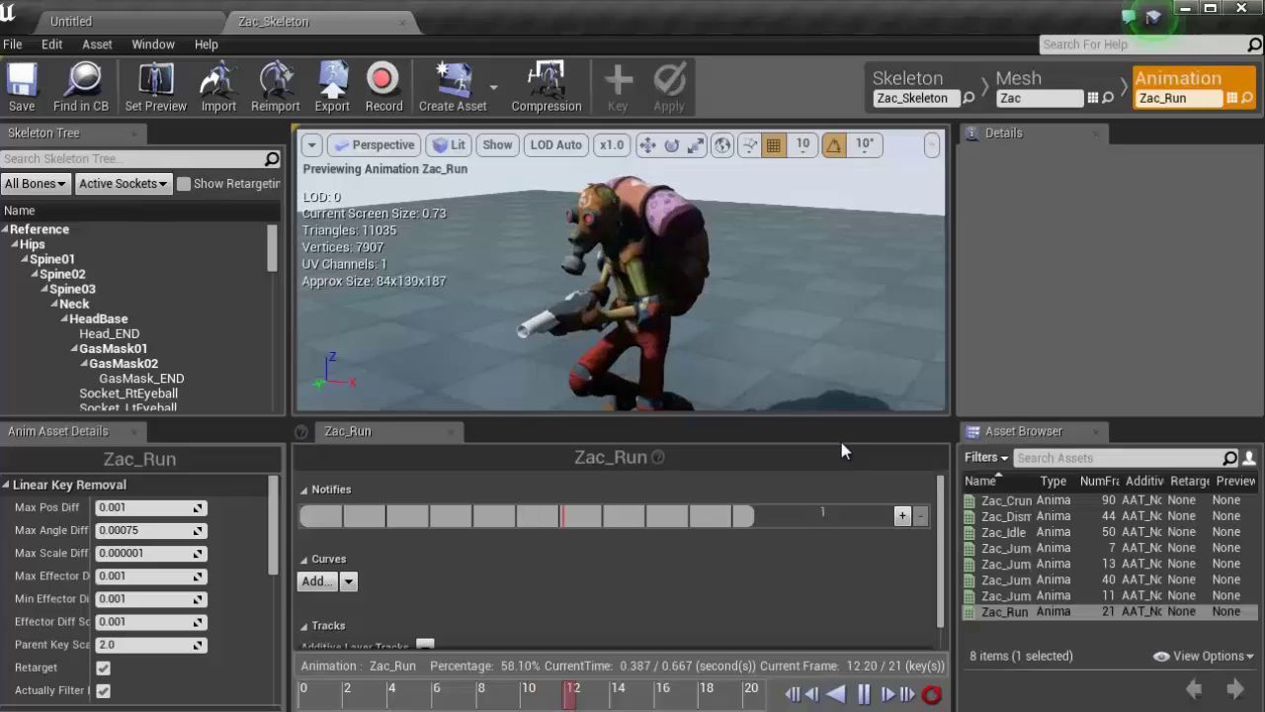
Task: Toggle grid snapping in viewport
Action: 773,145
